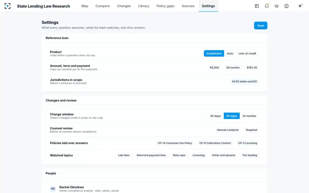Open the Policy gaps tab
The height and width of the screenshot is (193, 309).
165,6
